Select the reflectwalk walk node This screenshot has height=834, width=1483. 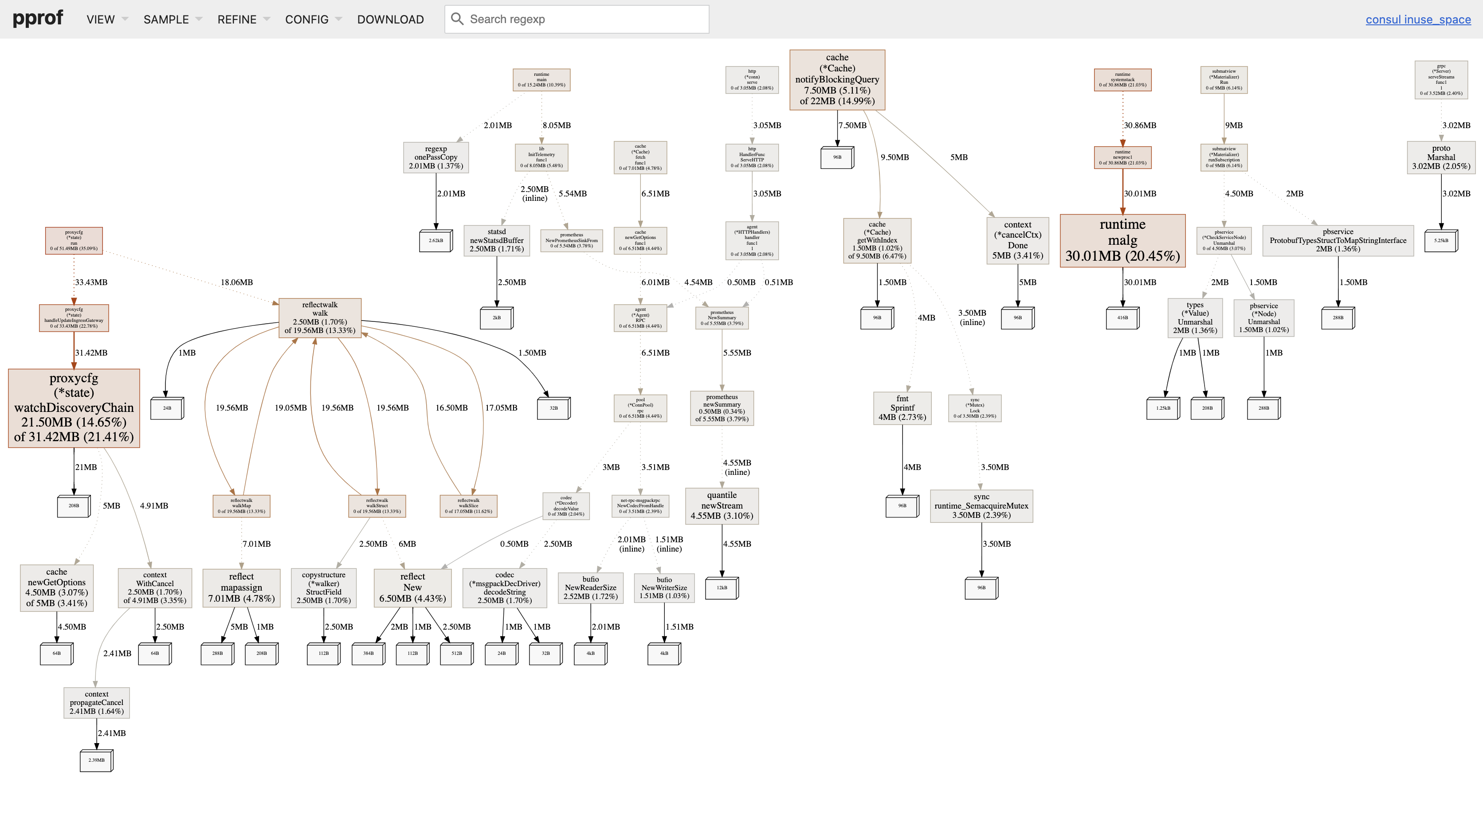[320, 318]
